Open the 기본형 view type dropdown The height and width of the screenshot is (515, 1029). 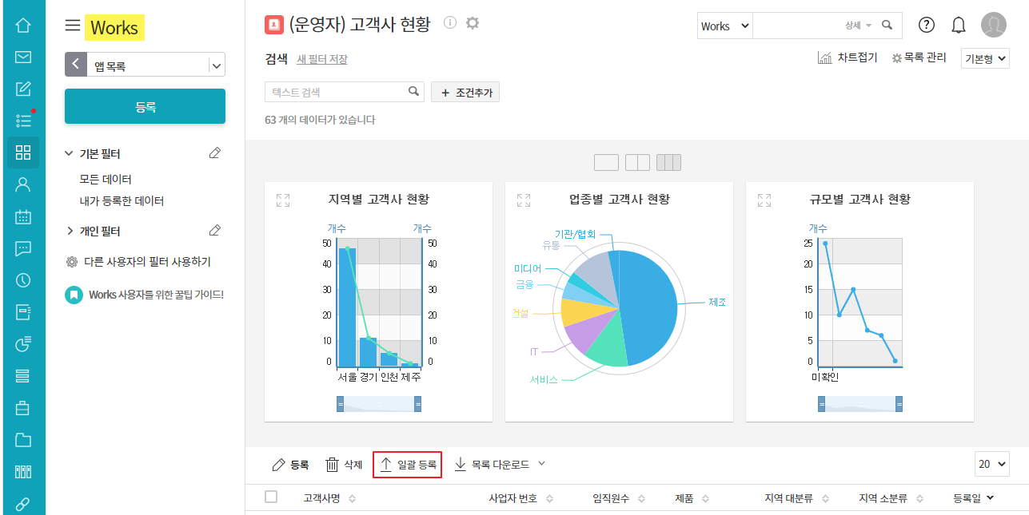point(985,58)
